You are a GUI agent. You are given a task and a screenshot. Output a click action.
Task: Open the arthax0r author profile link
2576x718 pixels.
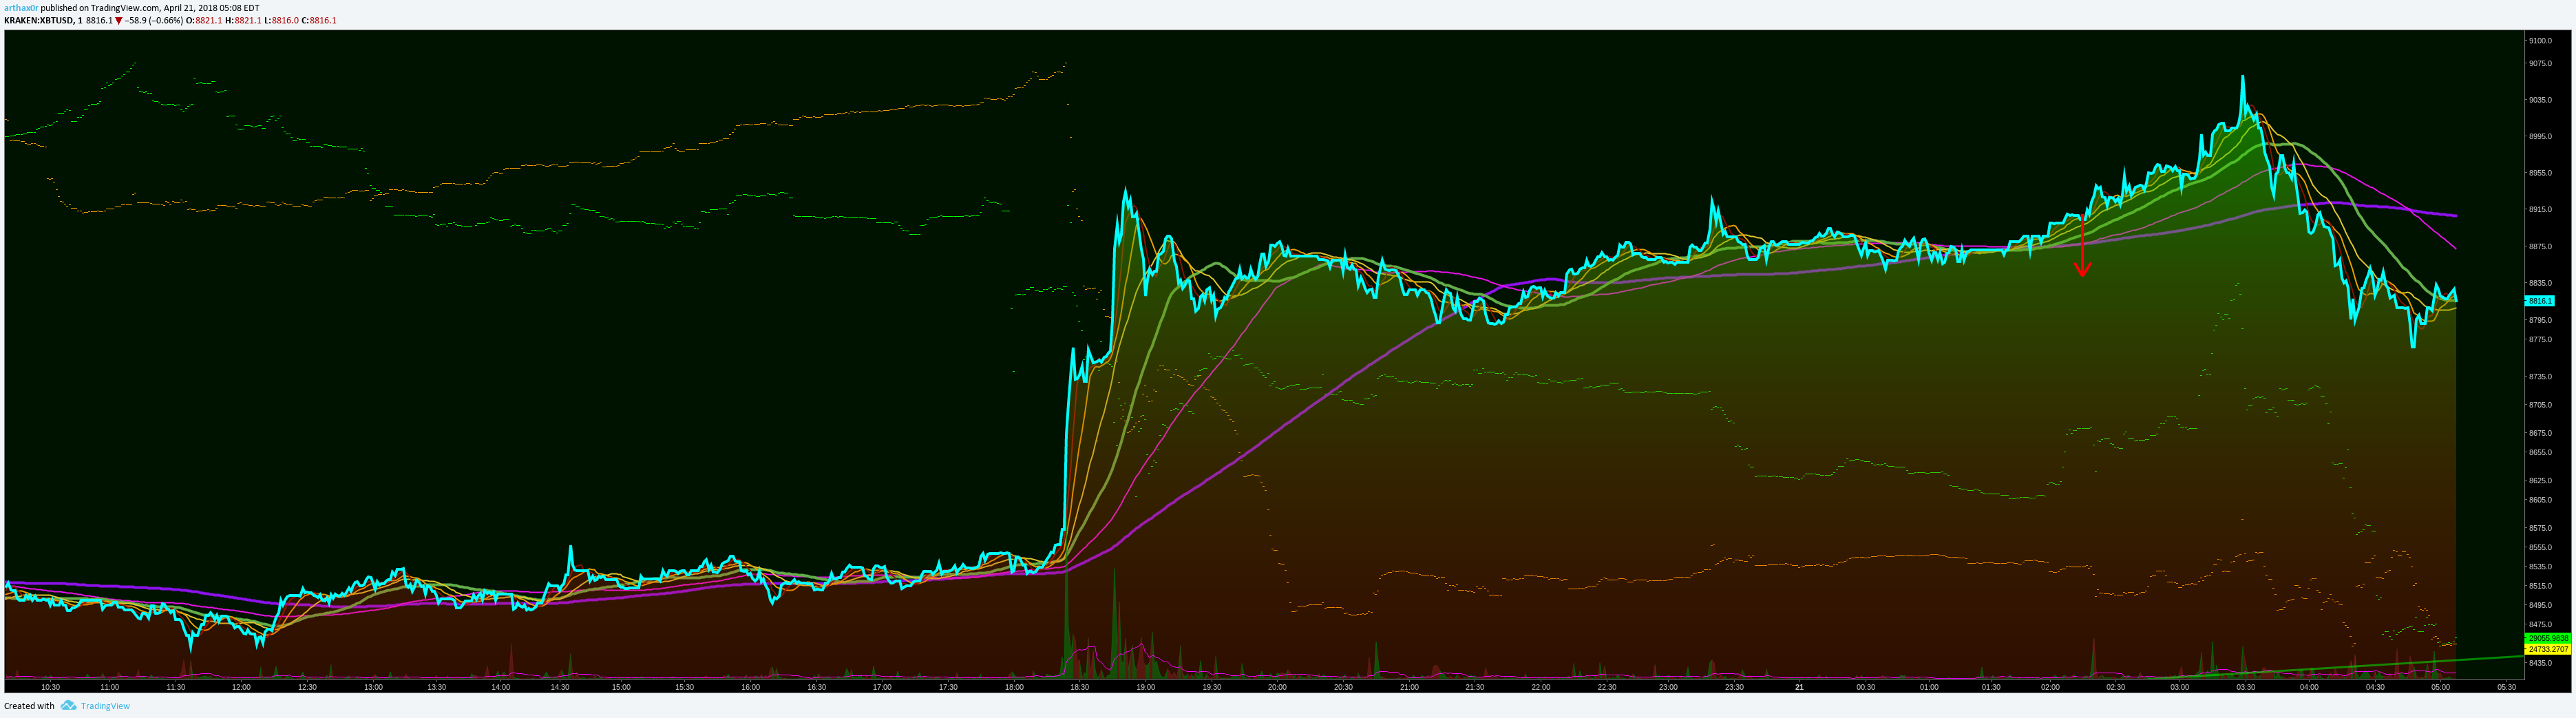pyautogui.click(x=21, y=8)
